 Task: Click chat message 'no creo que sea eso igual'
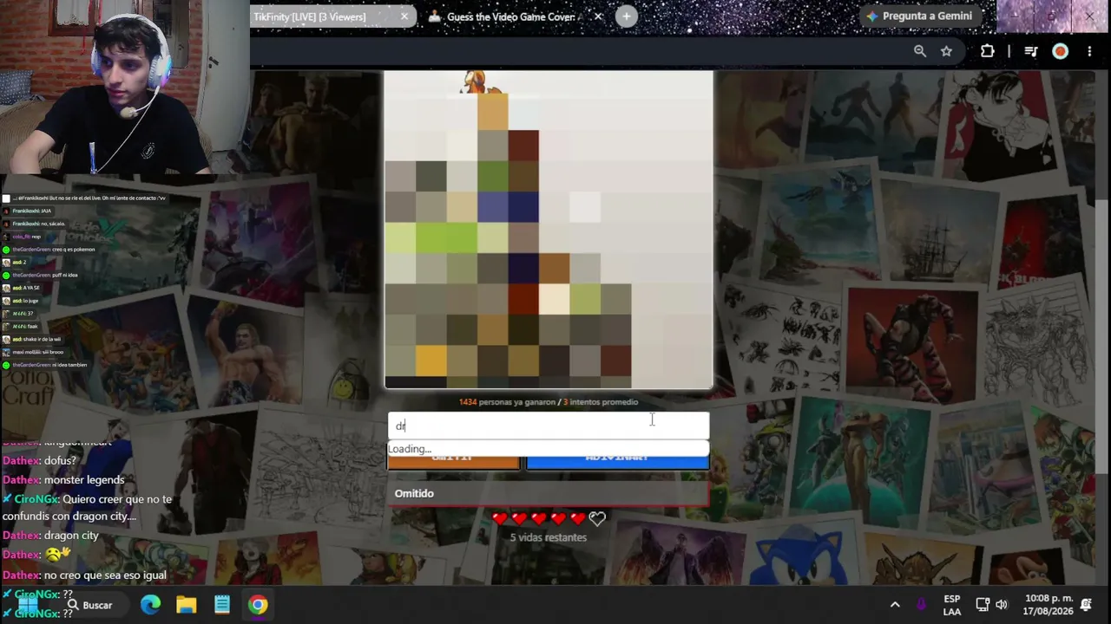coord(105,575)
